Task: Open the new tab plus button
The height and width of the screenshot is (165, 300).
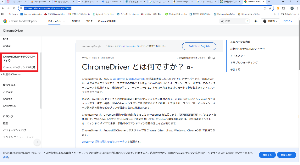Action: tap(268, 2)
